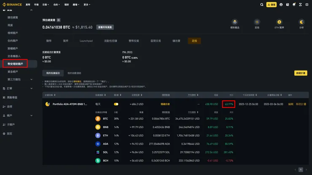This screenshot has height=175, width=312.
Task: Click the Edit link for the portfolio
Action: click(290, 104)
